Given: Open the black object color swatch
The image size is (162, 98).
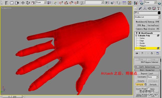Looking at the screenshot, I should click(159, 13).
